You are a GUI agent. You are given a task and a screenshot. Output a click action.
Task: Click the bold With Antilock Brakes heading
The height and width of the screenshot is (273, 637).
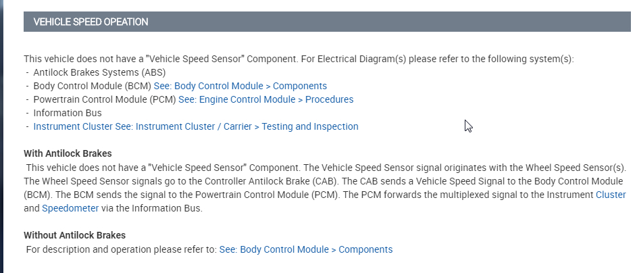pyautogui.click(x=68, y=153)
